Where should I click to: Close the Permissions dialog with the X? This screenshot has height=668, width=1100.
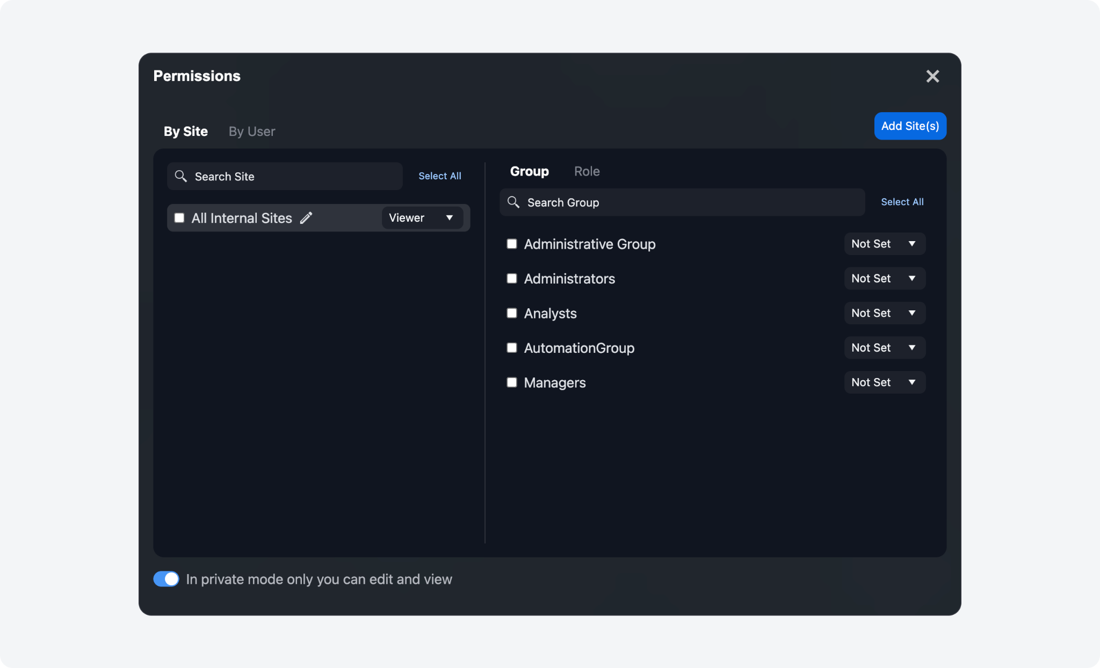(x=932, y=76)
